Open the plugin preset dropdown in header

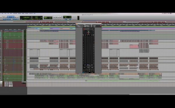coord(87,26)
